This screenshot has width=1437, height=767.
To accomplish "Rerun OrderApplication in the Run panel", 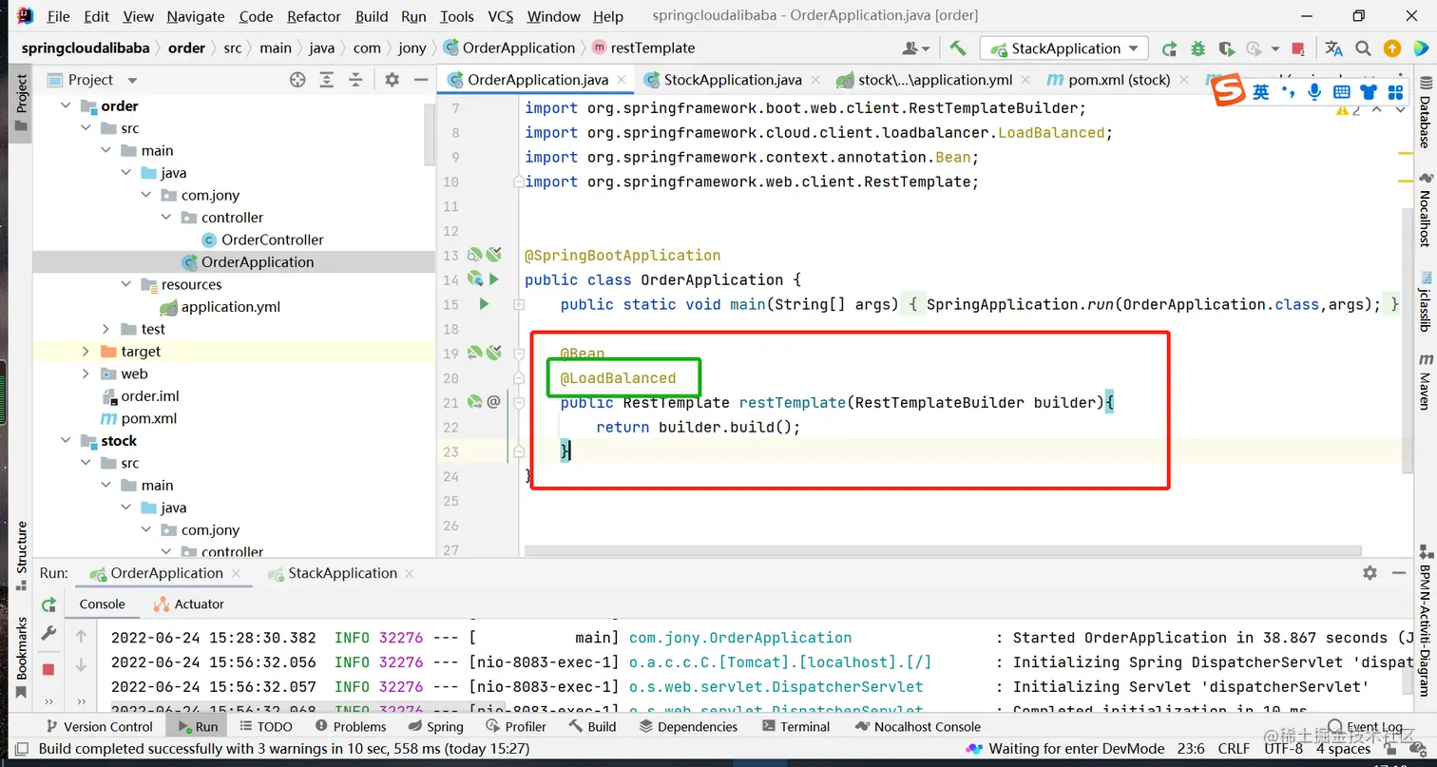I will coord(48,605).
